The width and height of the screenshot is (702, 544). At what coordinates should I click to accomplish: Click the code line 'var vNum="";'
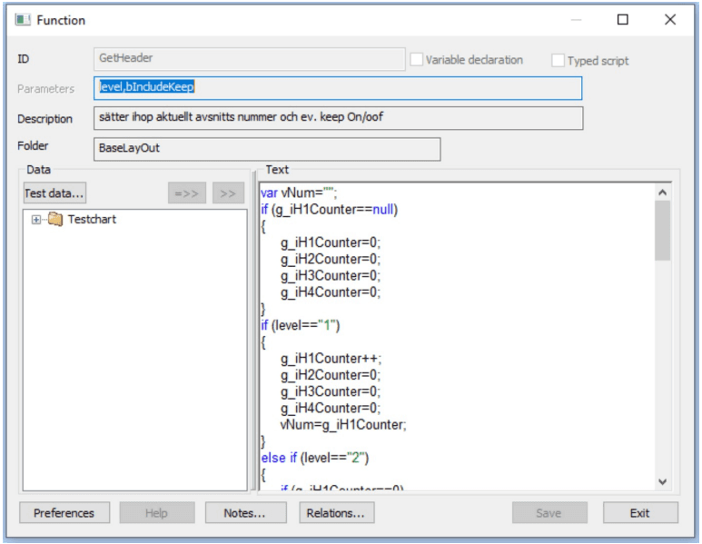pyautogui.click(x=298, y=193)
